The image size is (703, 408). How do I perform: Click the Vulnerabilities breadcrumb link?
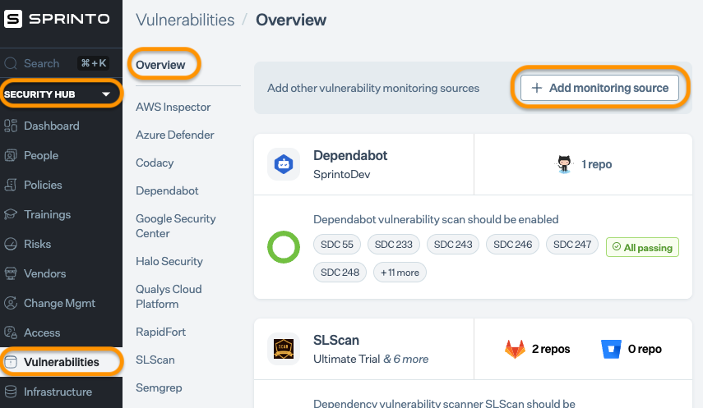185,20
